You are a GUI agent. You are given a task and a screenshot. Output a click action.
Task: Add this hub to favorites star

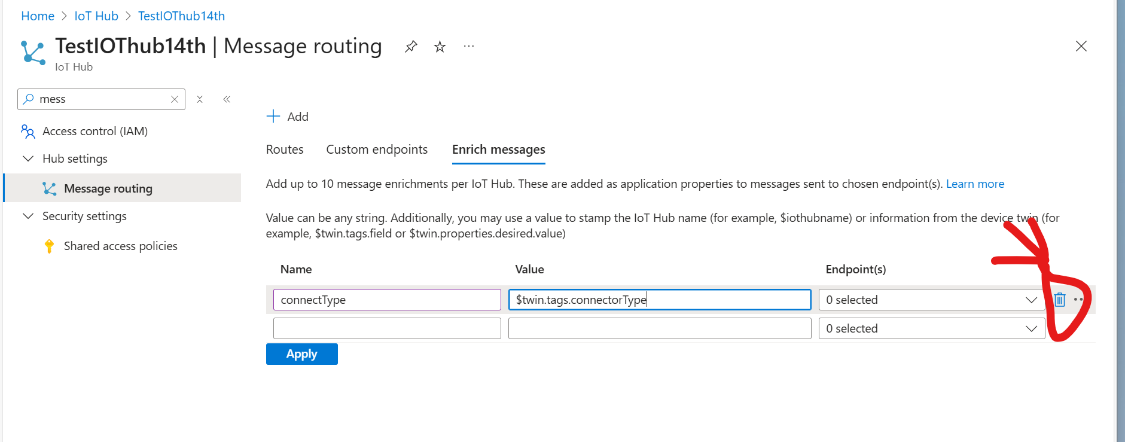(x=440, y=47)
